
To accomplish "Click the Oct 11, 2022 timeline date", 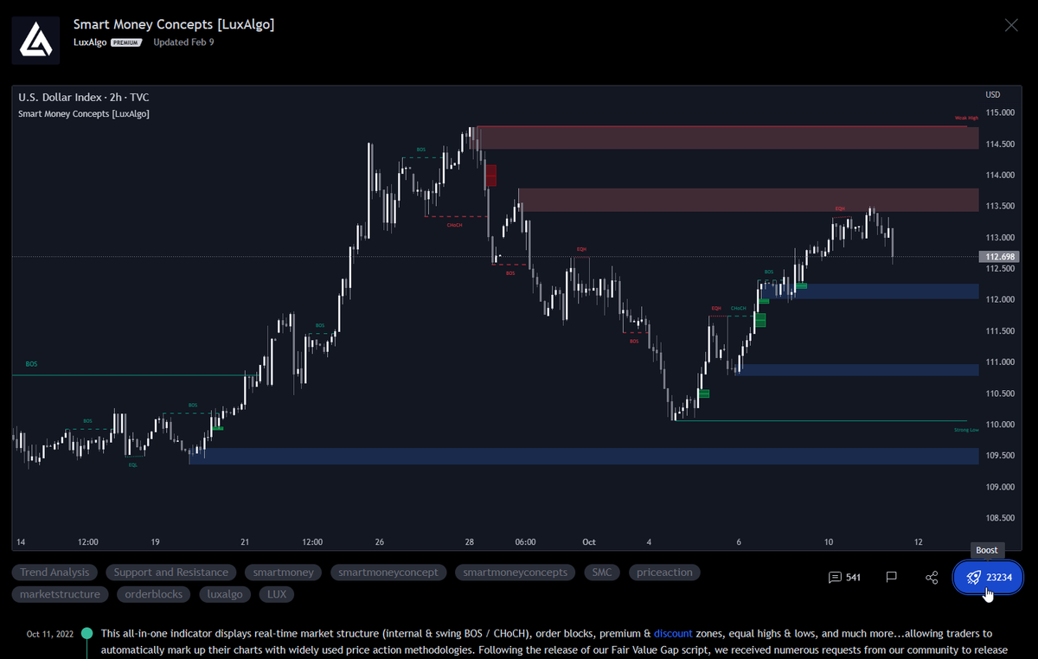I will (x=52, y=634).
